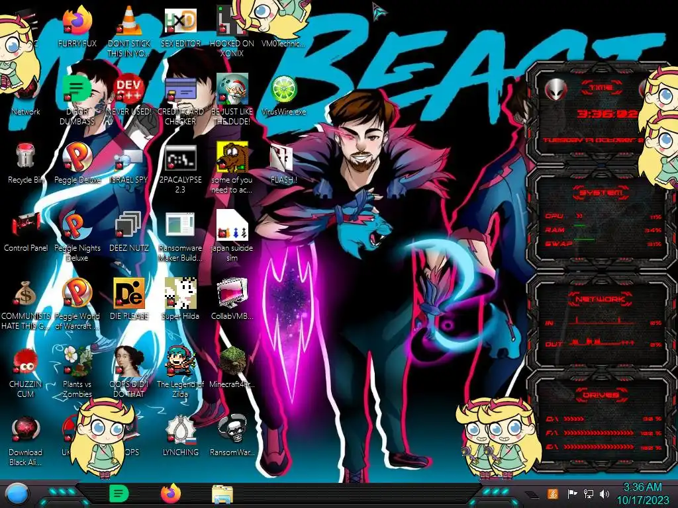Screen dimensions: 678x508
Task: Open the green chat-bubble DIFOR DUMBASS shortcut
Action: click(x=77, y=90)
